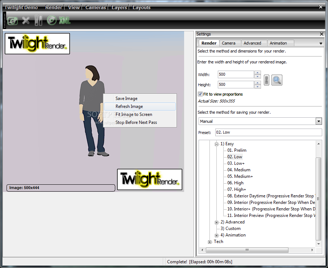328x268 pixels.
Task: Choose Refresh Image from context menu
Action: tap(140, 106)
